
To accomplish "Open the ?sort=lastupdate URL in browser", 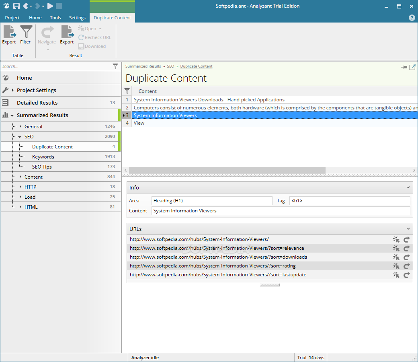I will [396, 275].
